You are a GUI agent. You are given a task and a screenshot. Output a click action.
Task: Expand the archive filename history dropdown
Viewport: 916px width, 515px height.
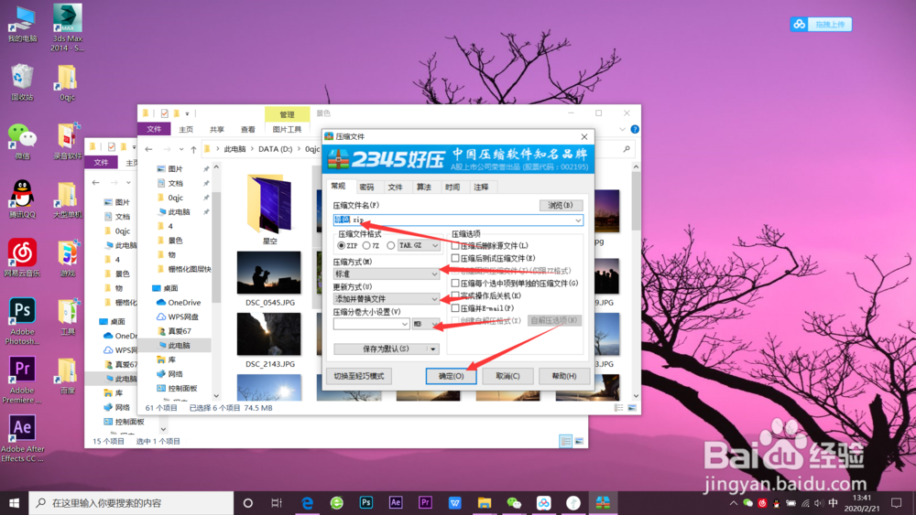(x=578, y=220)
